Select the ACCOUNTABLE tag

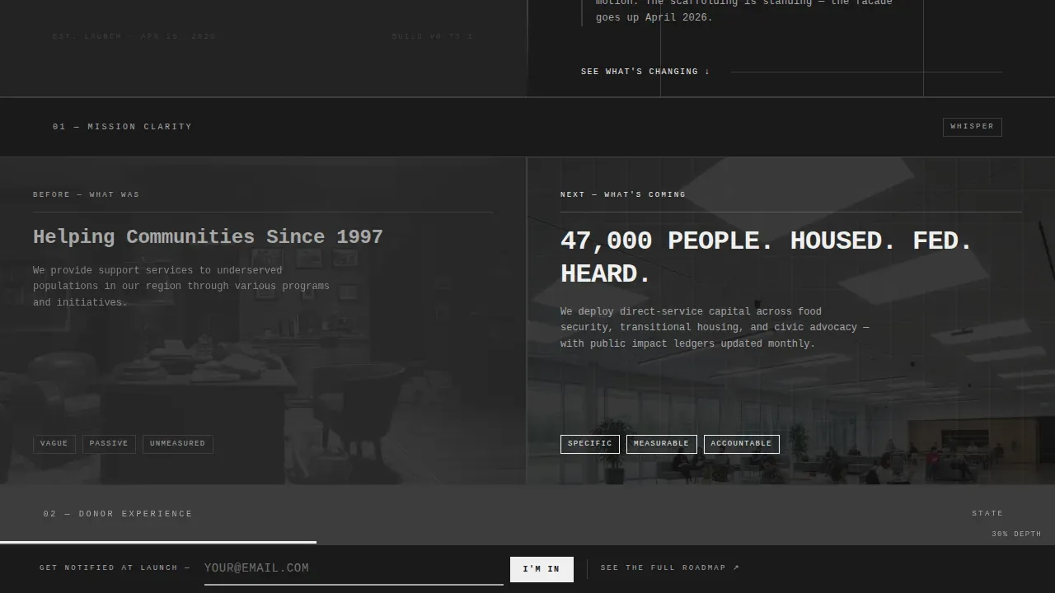tap(741, 444)
